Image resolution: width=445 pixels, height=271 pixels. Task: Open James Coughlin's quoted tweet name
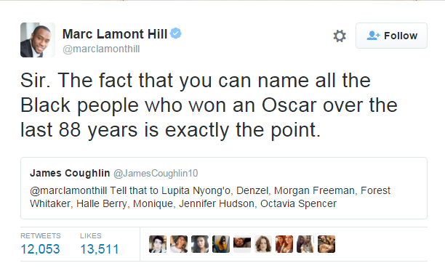tap(70, 173)
